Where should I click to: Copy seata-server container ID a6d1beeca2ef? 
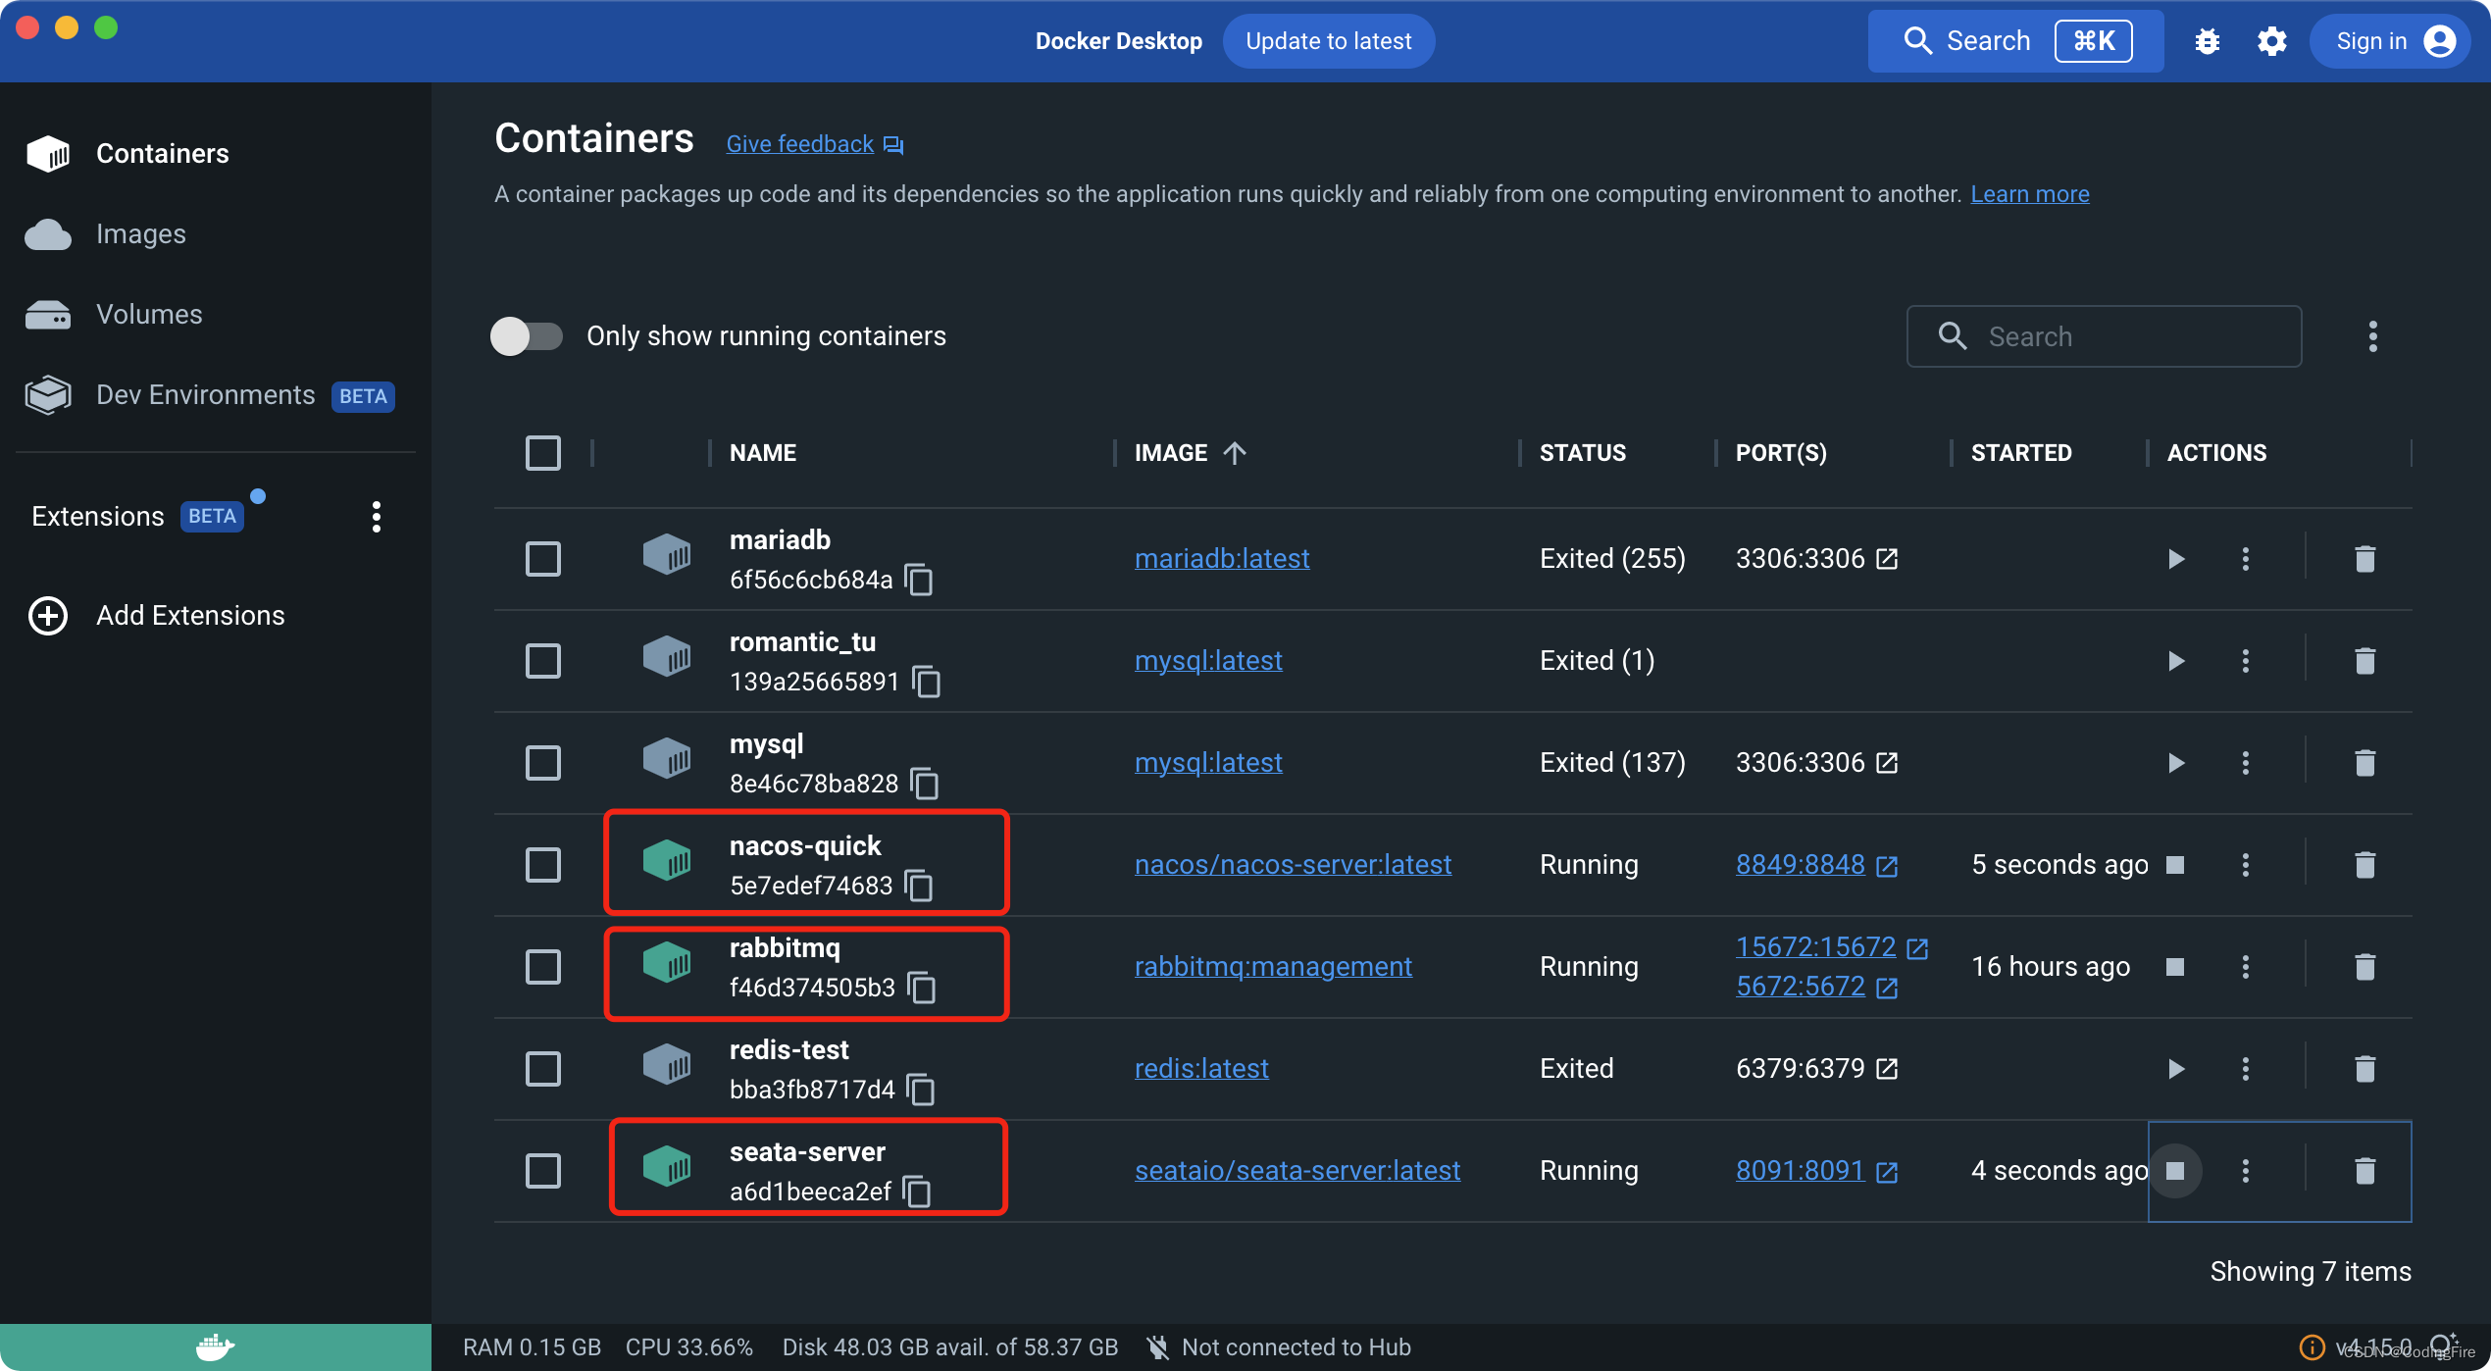[917, 1192]
